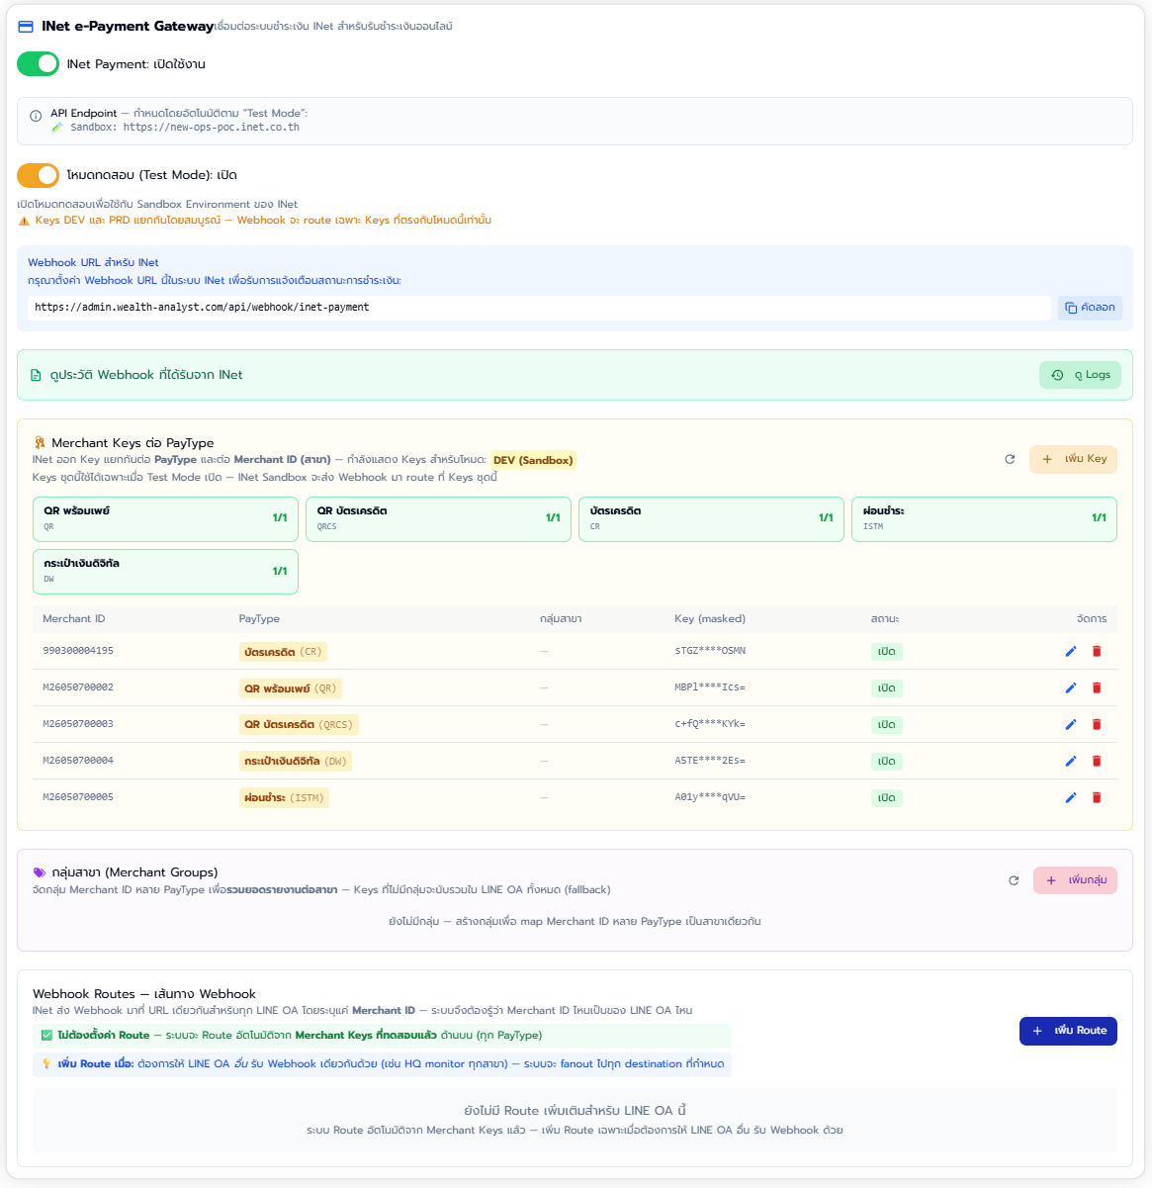Click the warning icon before Keys DEV note
The image size is (1152, 1188).
click(24, 221)
